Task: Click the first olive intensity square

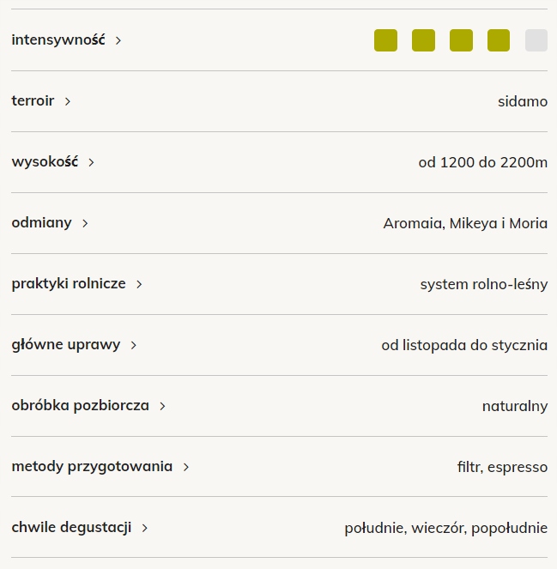Action: [x=385, y=40]
